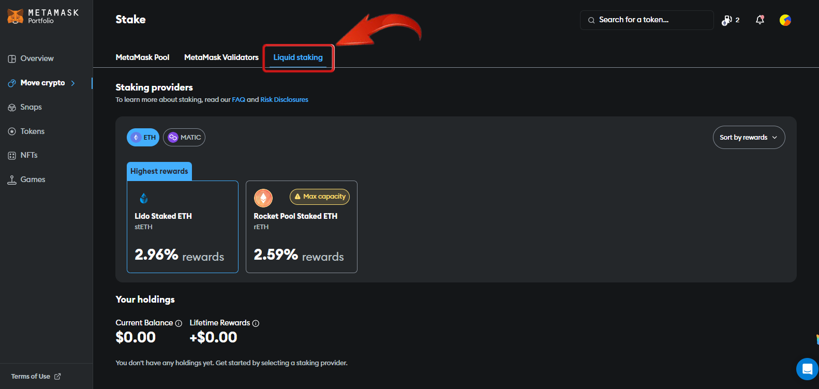Click the Rocket Pool orange logo
The height and width of the screenshot is (389, 819).
263,198
